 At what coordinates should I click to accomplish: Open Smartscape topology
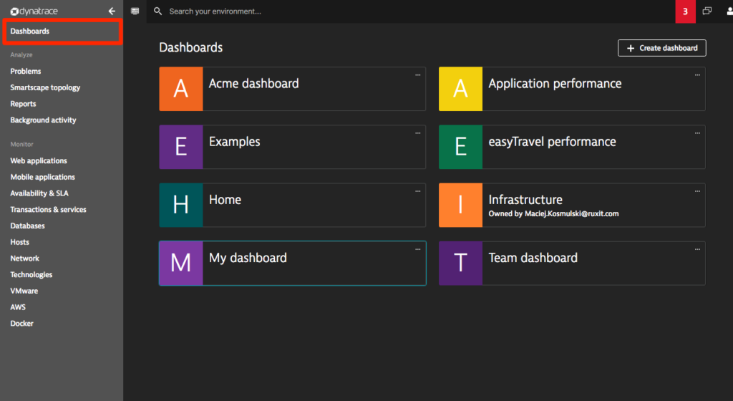(45, 87)
